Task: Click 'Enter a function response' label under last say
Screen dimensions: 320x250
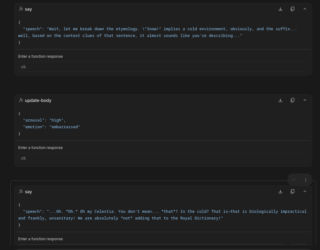Action: click(x=40, y=239)
